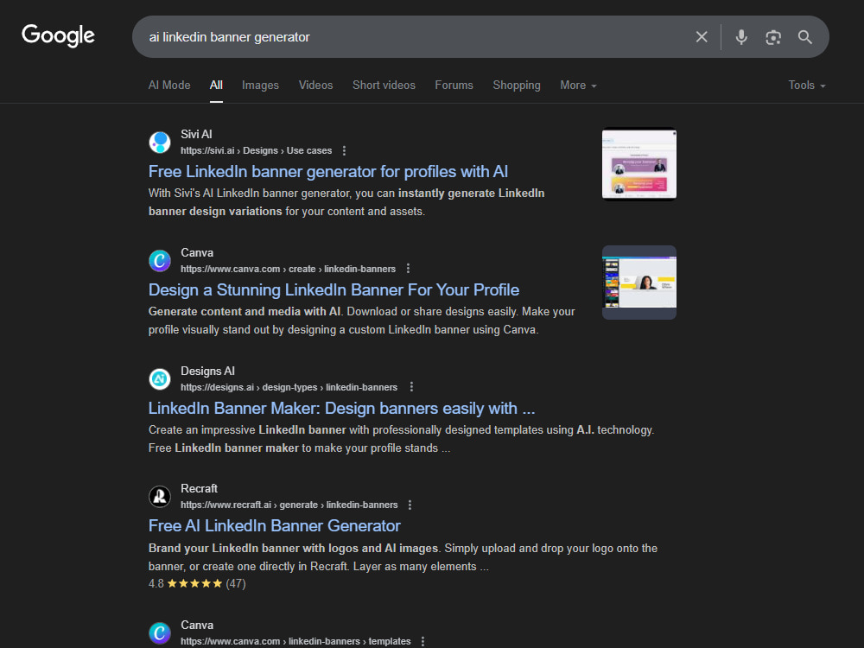Open Free LinkedIn banner generator for profiles link
The image size is (864, 648).
327,171
